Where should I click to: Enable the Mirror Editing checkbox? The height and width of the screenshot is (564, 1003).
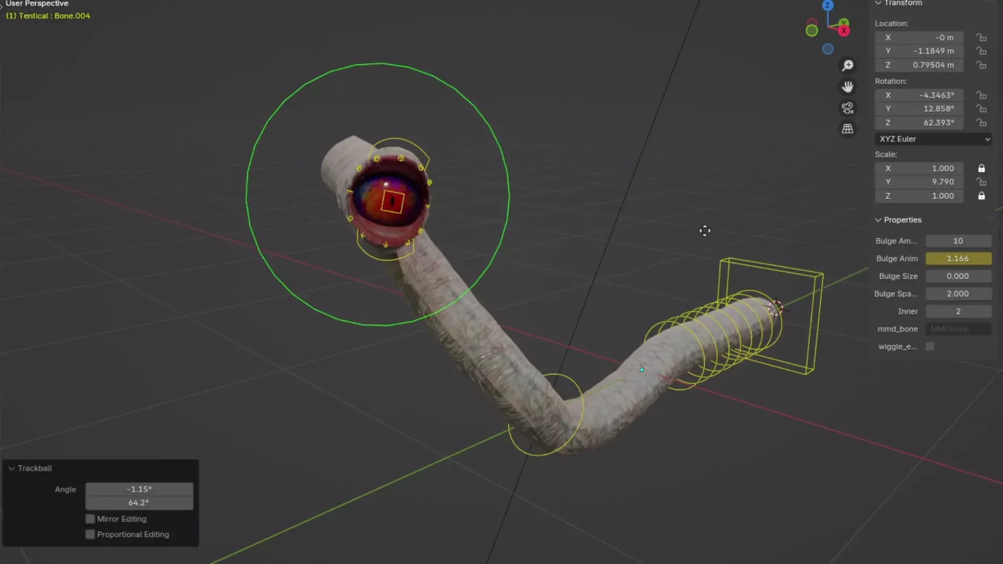[90, 519]
